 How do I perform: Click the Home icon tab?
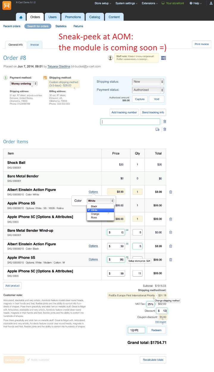tap(21, 17)
